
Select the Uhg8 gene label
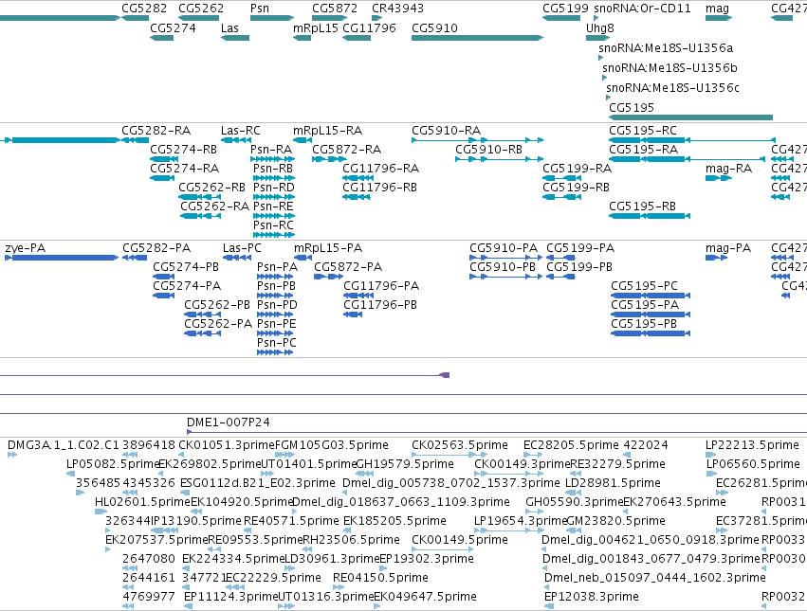pyautogui.click(x=600, y=27)
